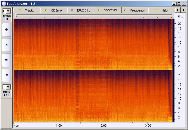
Task: Click the Tau Analyzer title bar icon
Action: (4, 4)
